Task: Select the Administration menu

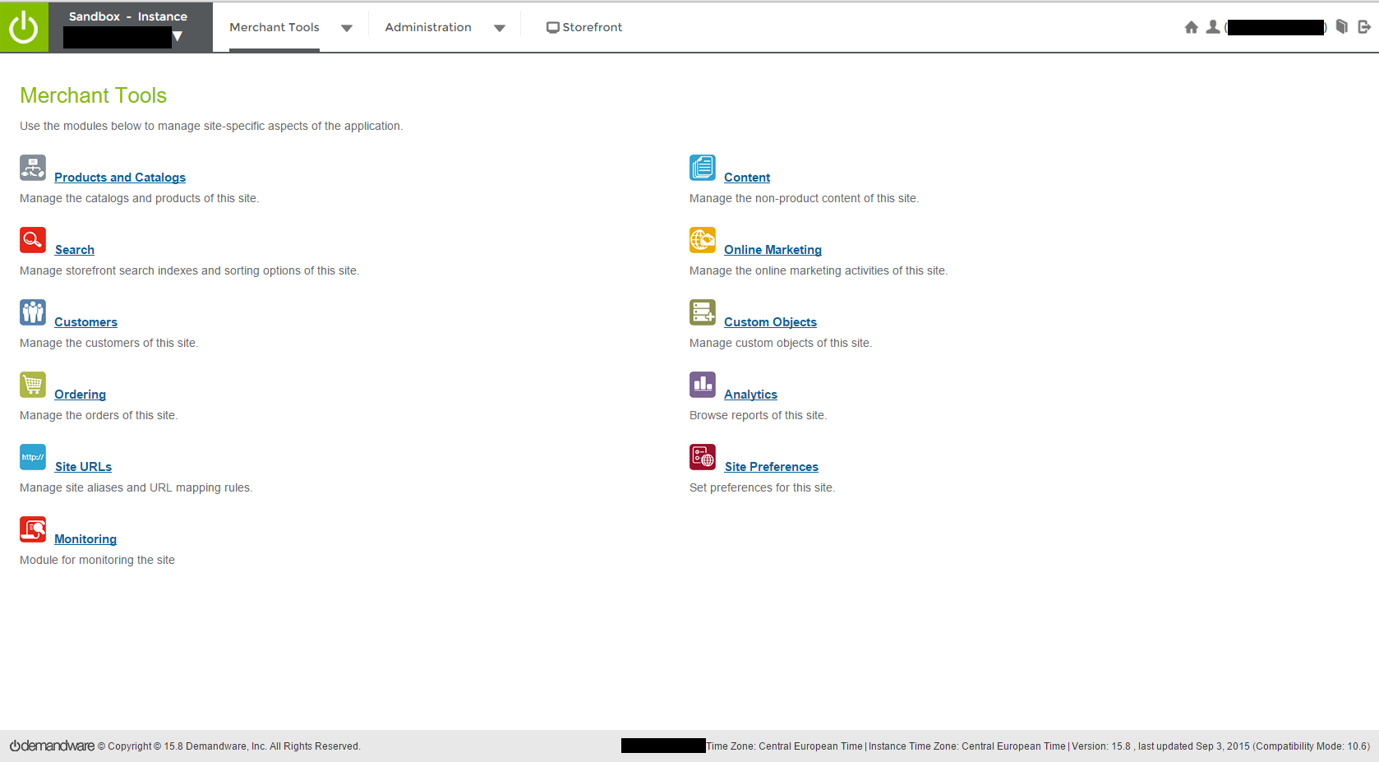Action: (428, 27)
